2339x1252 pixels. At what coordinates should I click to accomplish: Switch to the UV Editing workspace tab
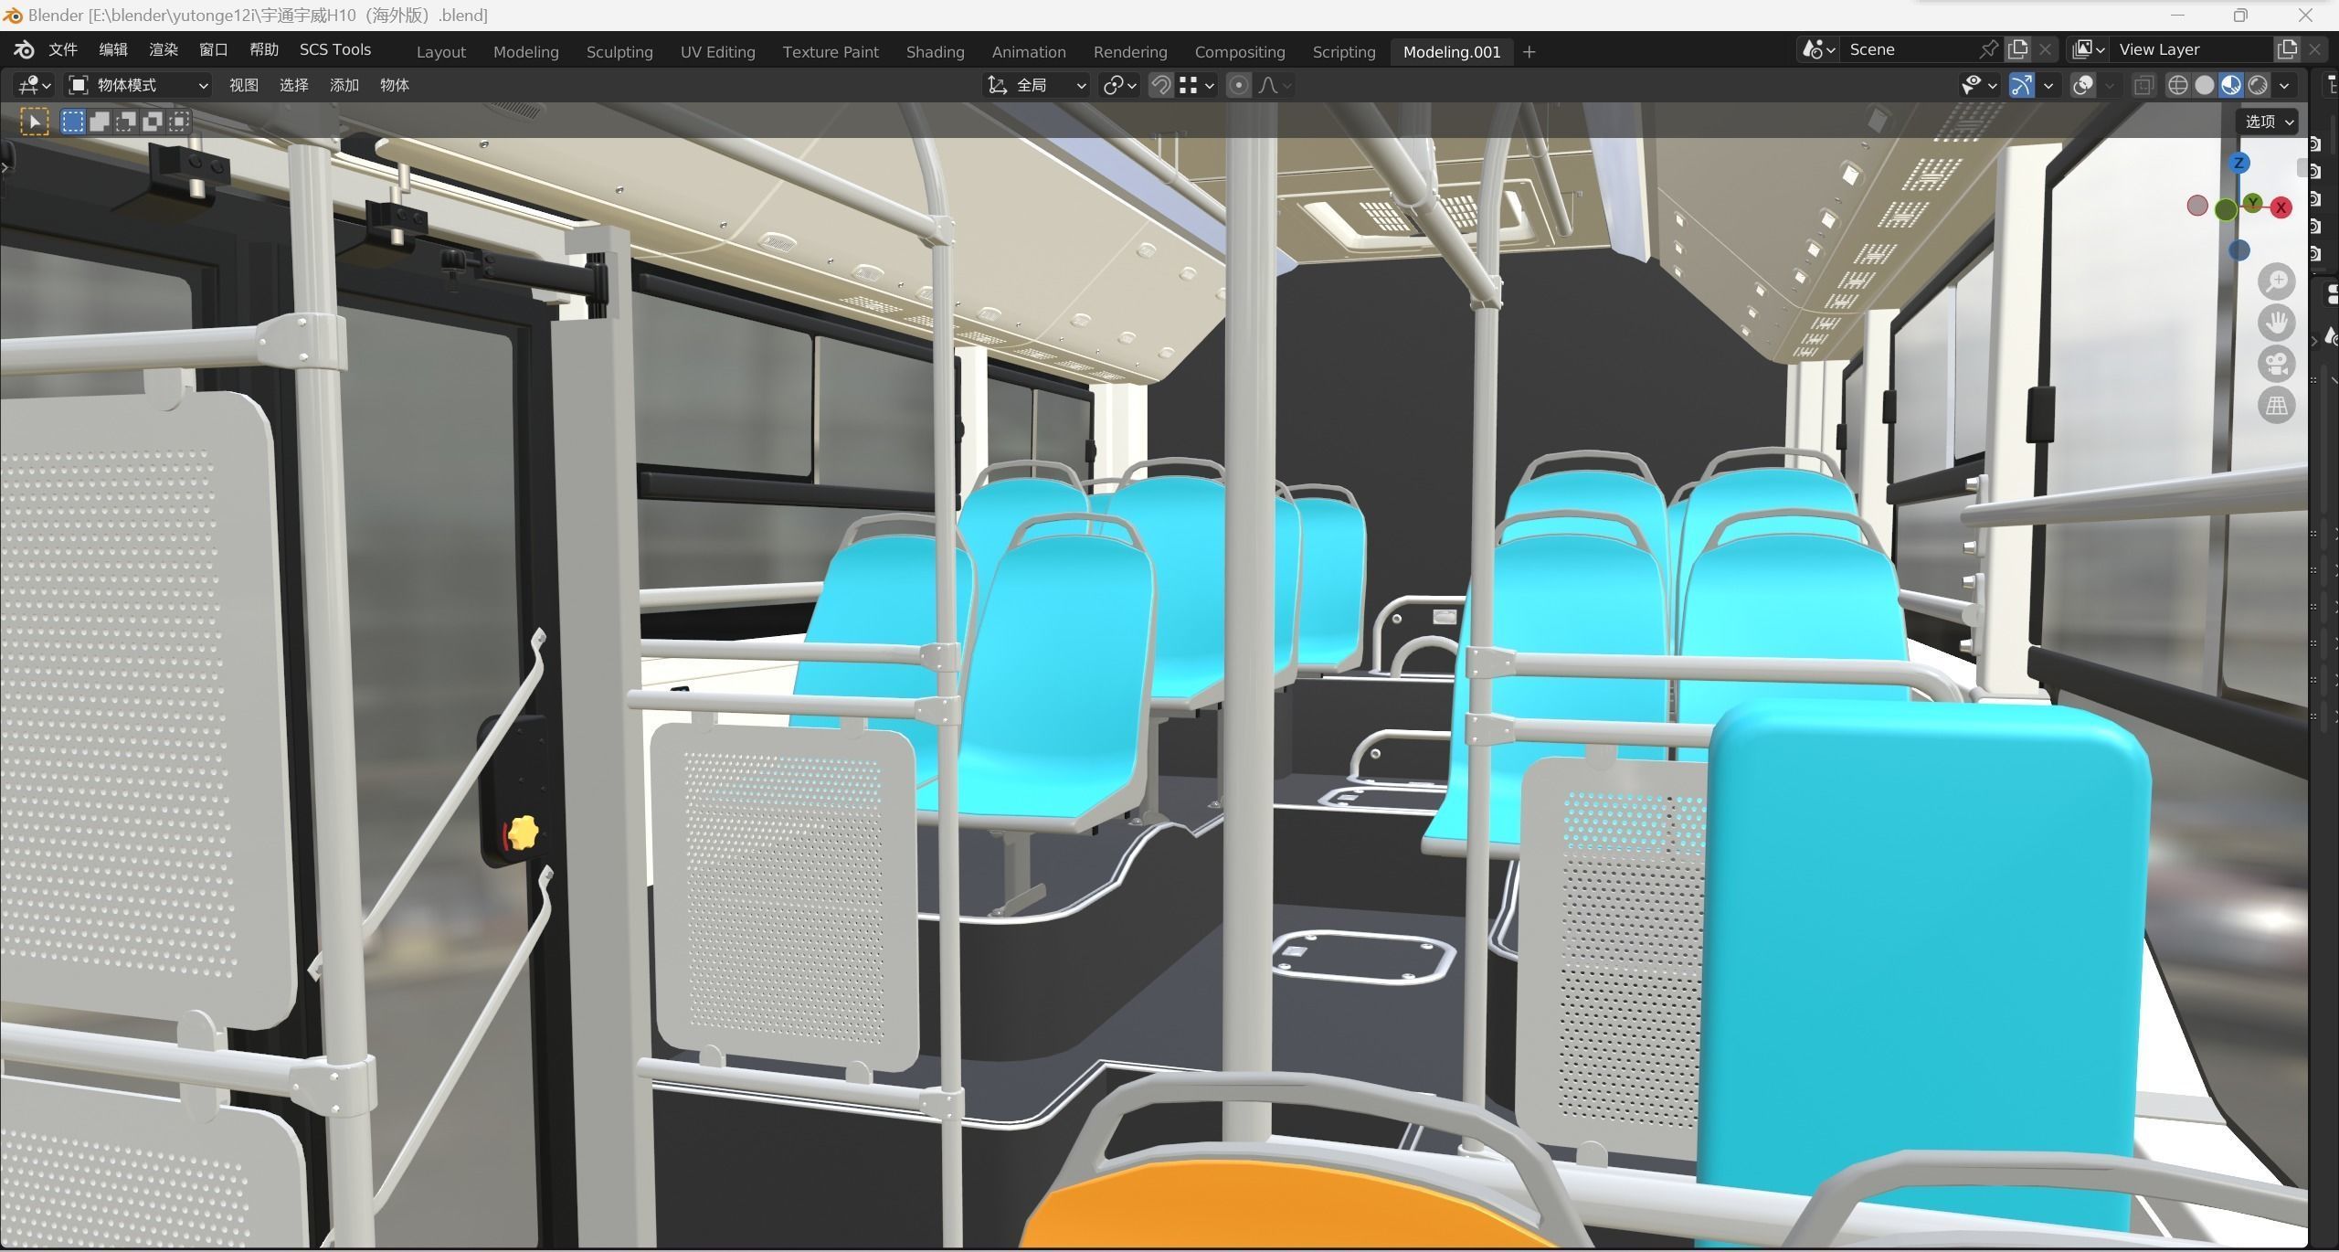coord(717,52)
